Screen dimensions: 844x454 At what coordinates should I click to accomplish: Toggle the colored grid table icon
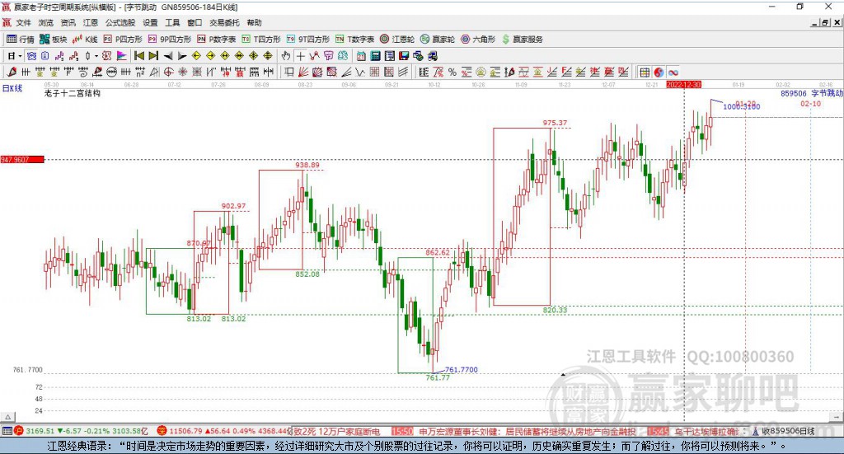tap(645, 72)
